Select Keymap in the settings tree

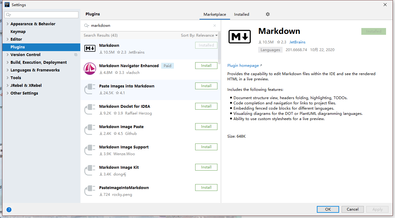[18, 32]
